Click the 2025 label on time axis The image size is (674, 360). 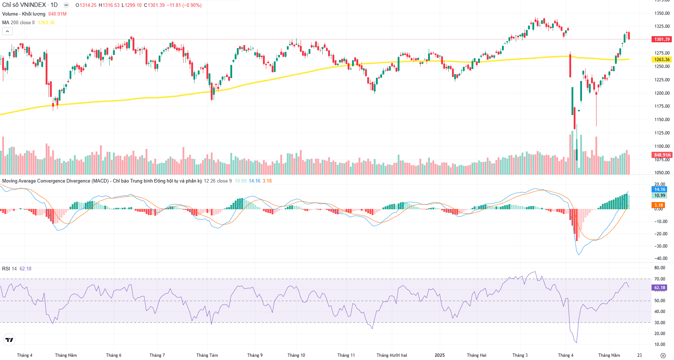tap(440, 355)
